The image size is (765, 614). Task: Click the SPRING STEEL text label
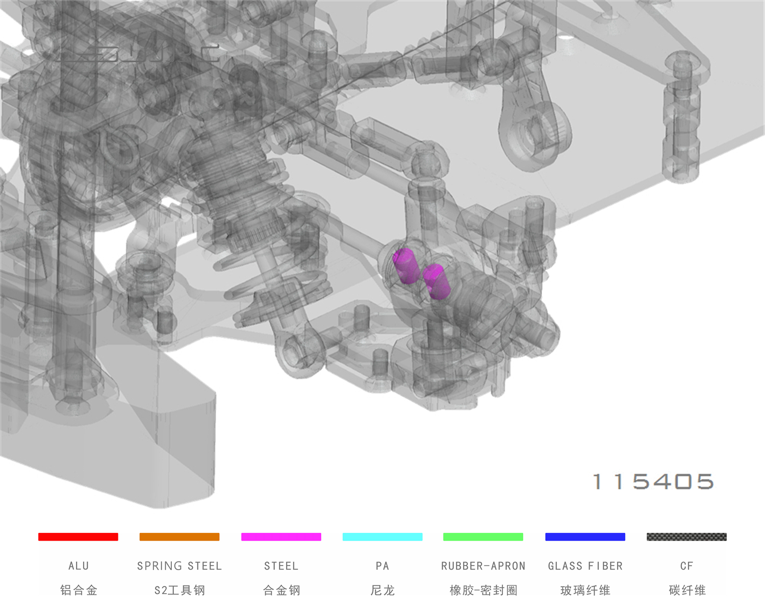180,566
